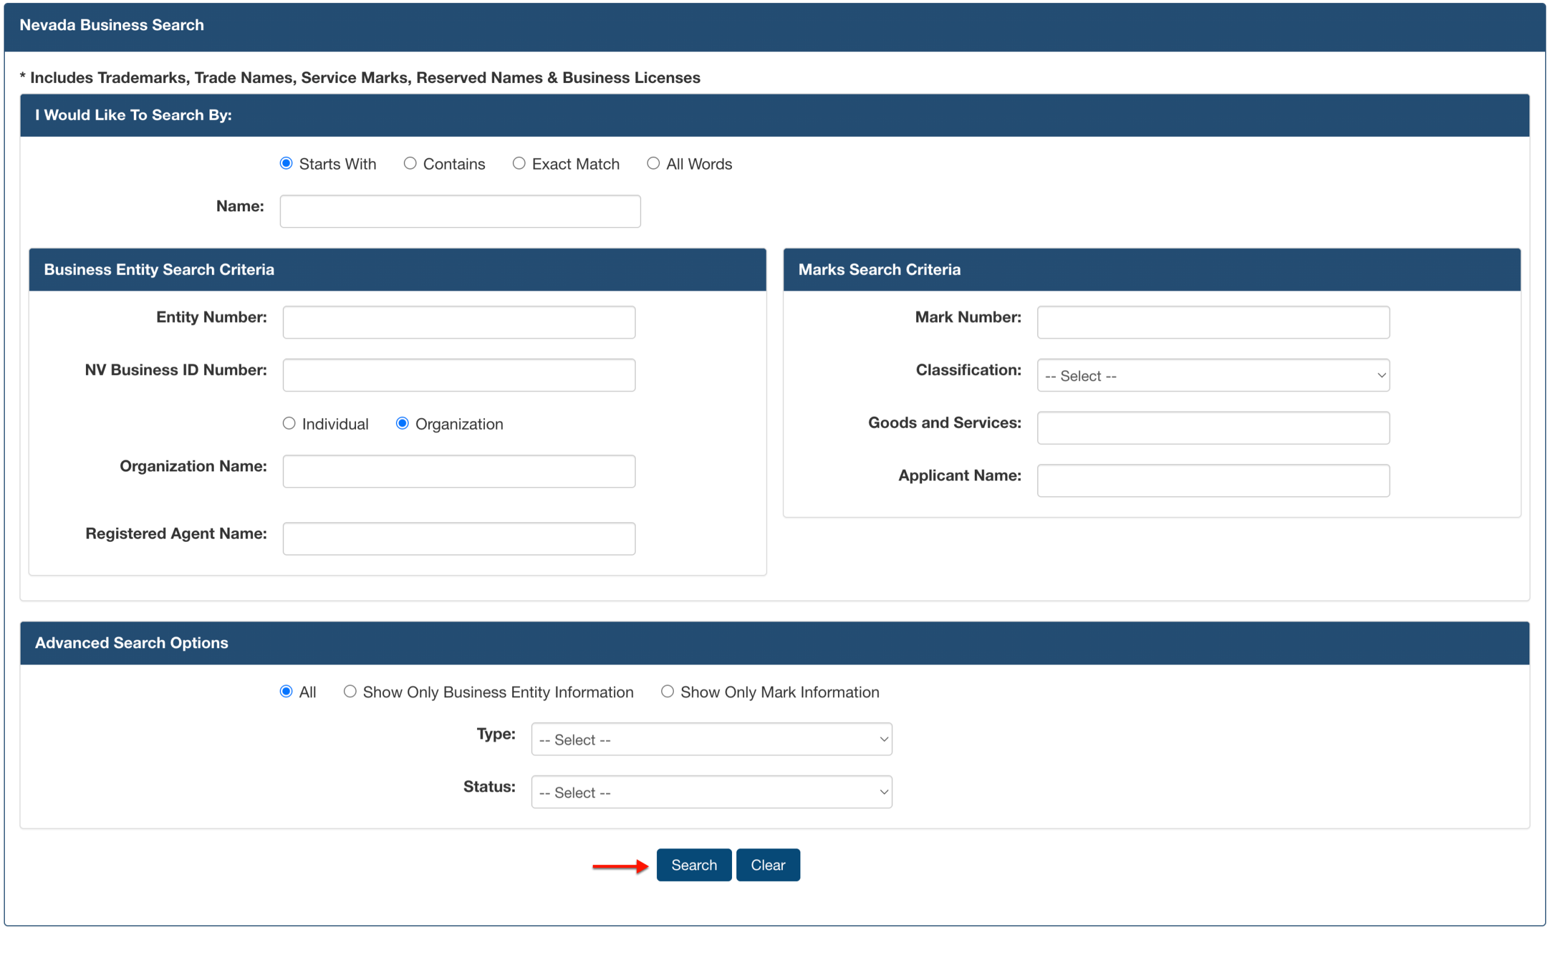Open the Status dropdown
The width and height of the screenshot is (1550, 978).
click(712, 792)
